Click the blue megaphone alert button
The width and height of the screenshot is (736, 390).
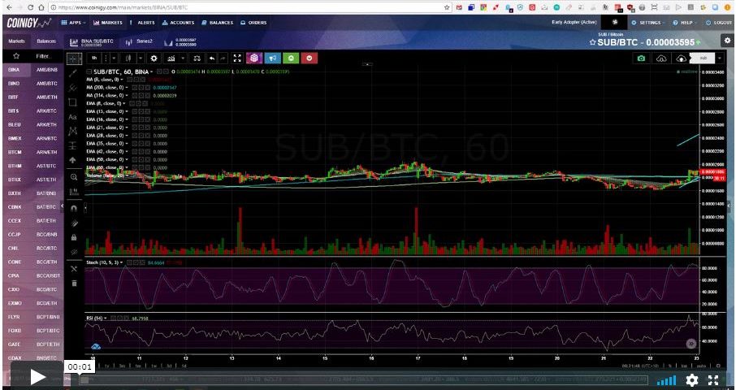pos(272,58)
